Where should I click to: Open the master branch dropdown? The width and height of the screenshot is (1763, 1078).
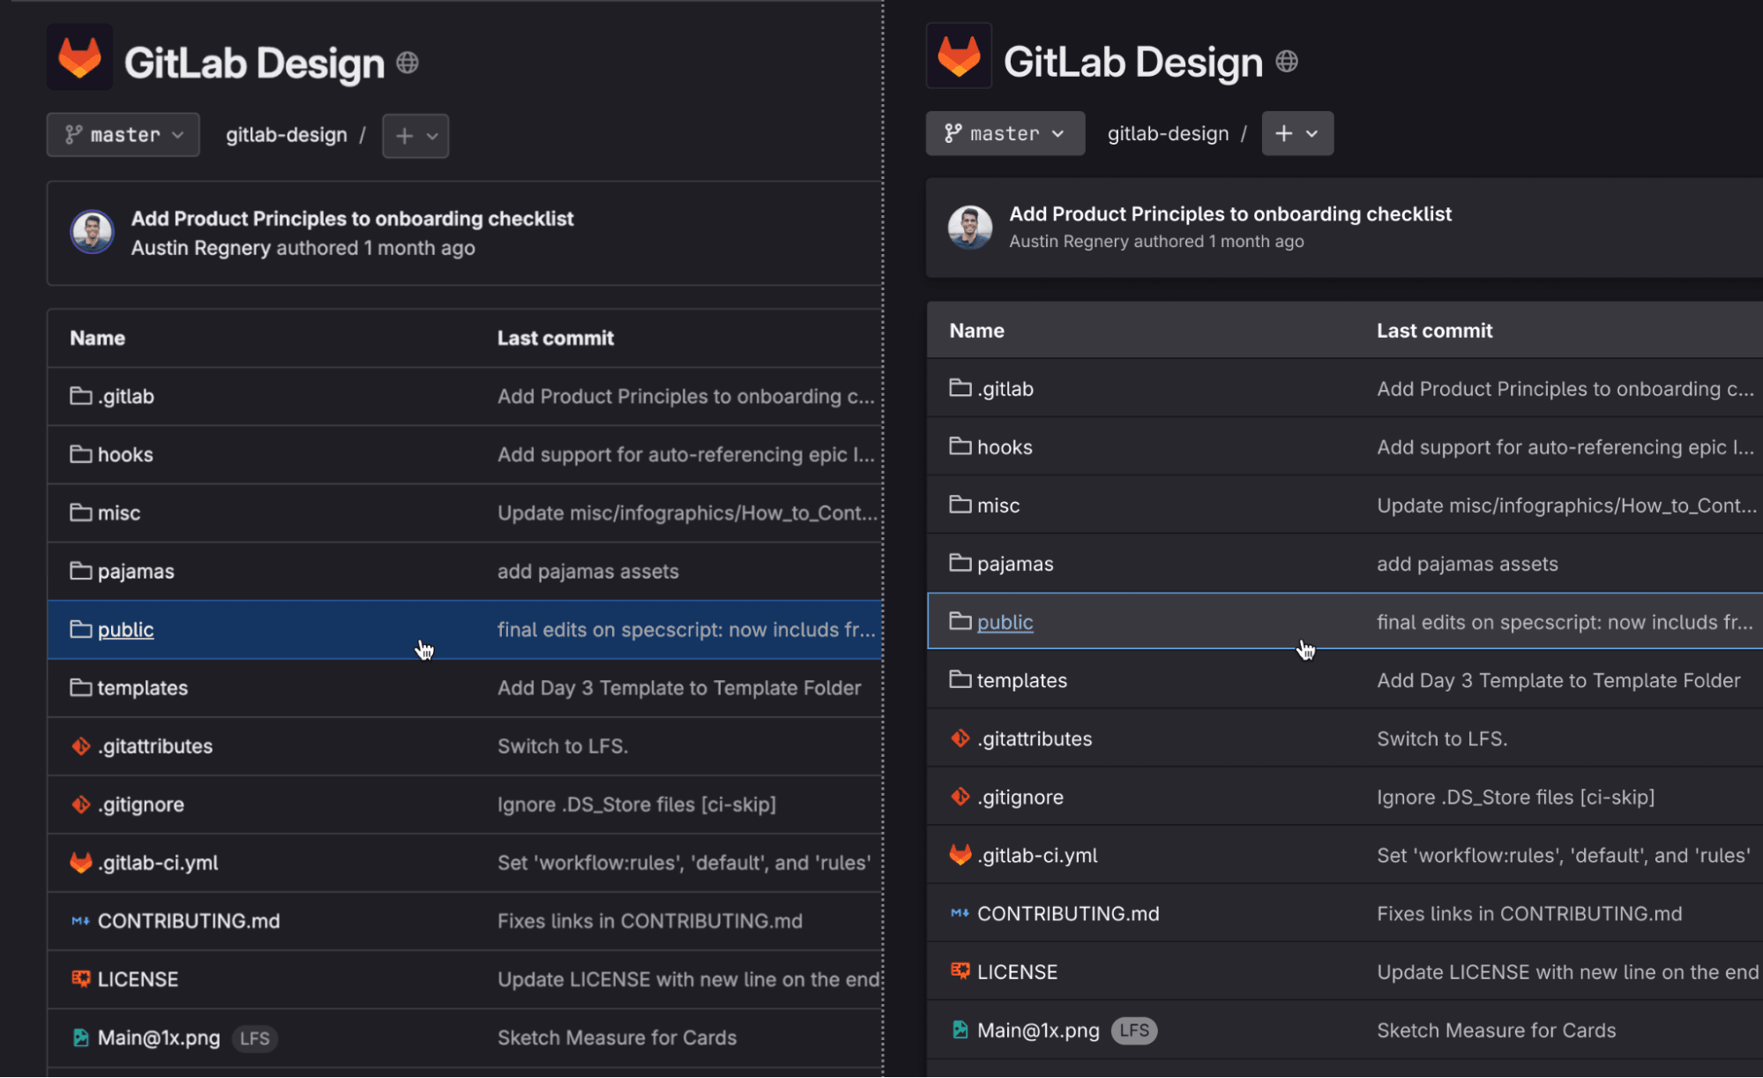(123, 134)
